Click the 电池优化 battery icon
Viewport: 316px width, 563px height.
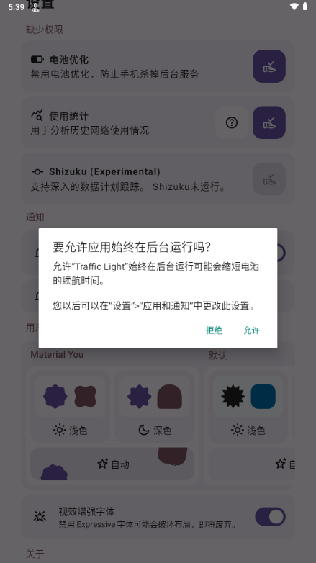[37, 59]
